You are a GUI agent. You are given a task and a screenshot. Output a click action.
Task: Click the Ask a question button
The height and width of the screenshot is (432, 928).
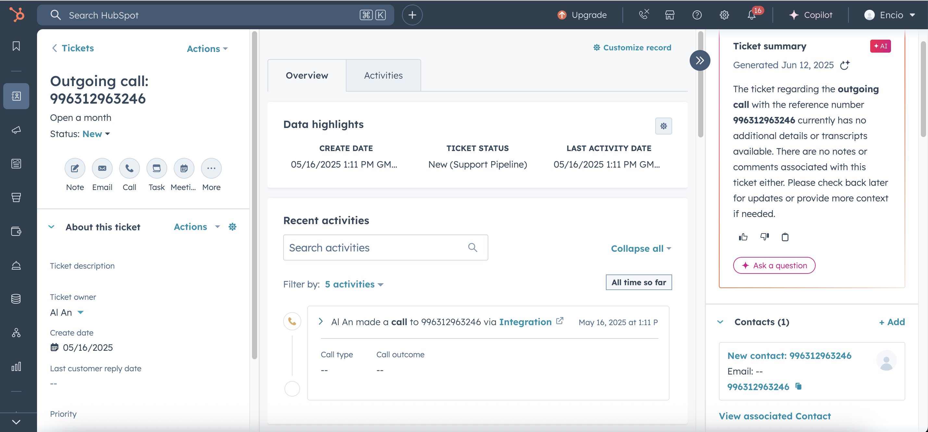774,266
